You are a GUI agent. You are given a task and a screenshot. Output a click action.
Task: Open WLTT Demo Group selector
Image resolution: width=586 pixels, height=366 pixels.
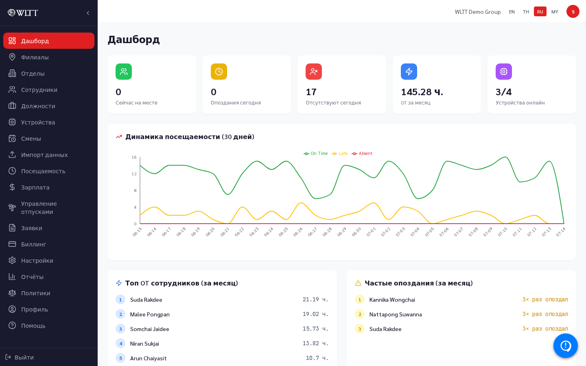(478, 12)
